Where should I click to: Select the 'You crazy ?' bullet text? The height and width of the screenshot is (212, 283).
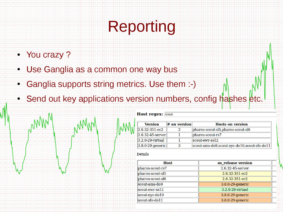(x=48, y=55)
